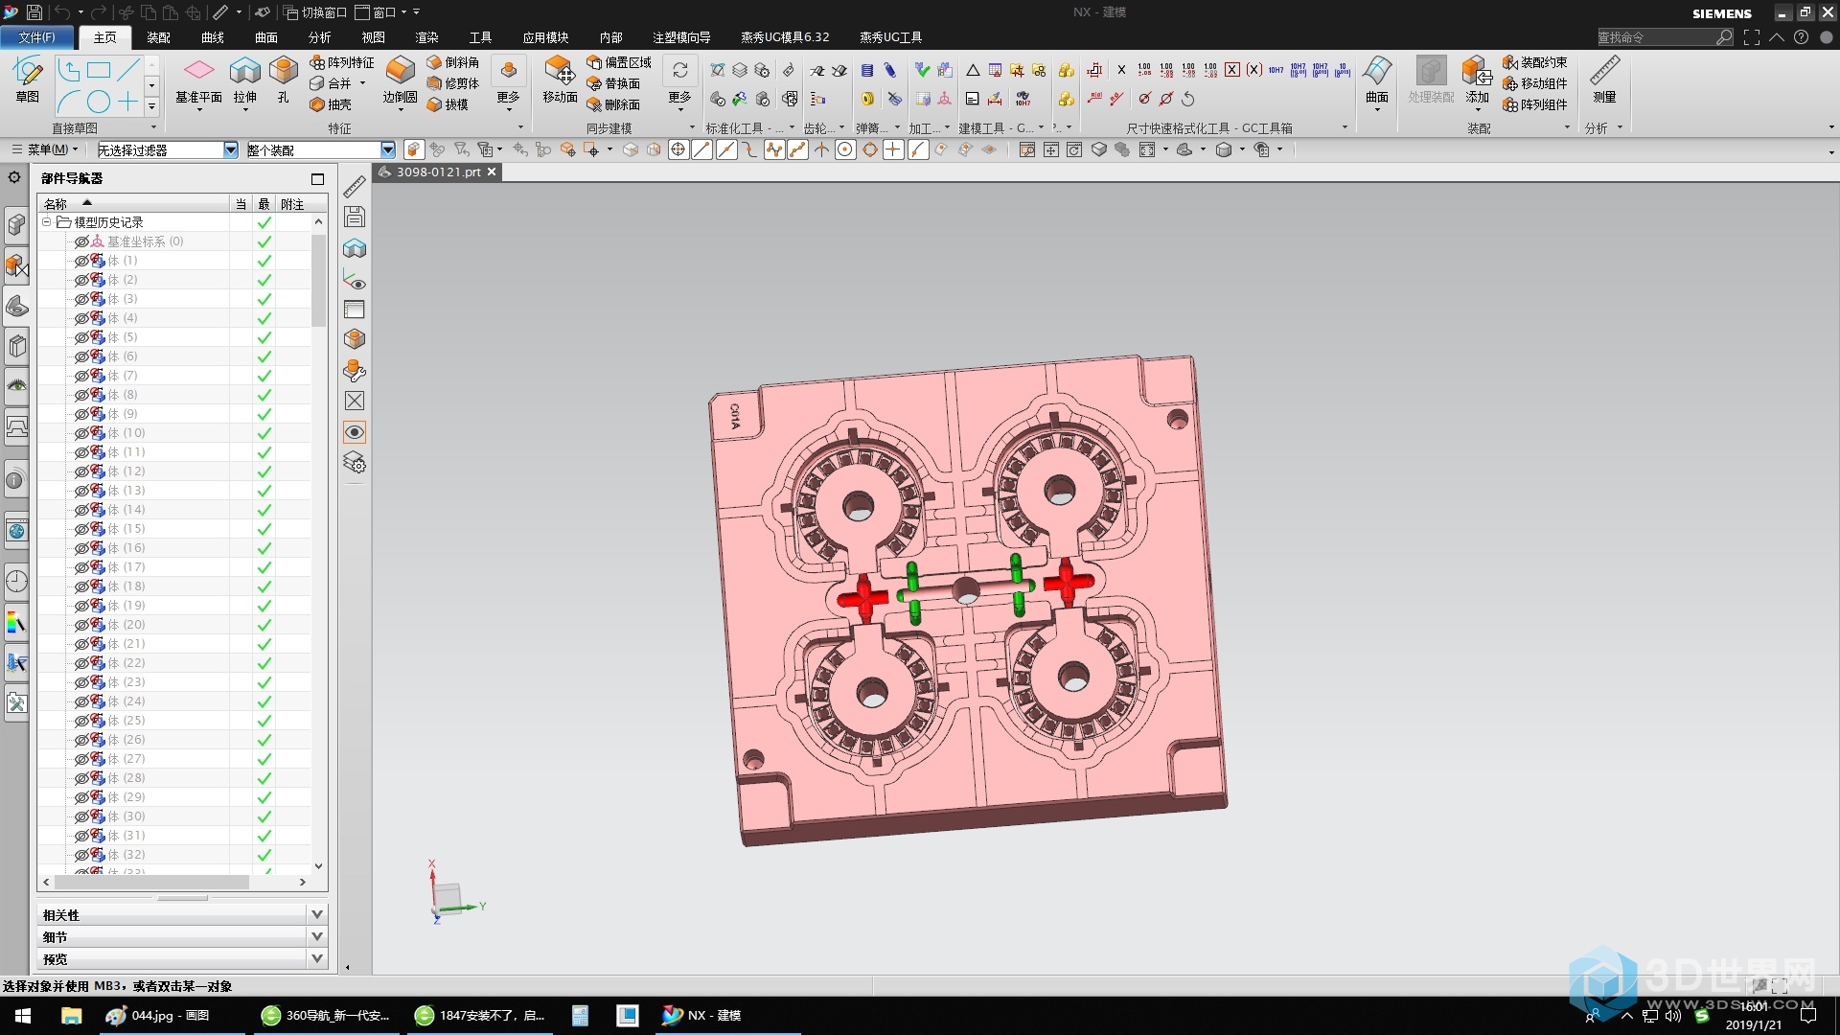
Task: Click in the 查找命令 search field
Action: point(1656,37)
